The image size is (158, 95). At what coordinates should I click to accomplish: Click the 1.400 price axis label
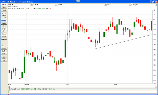coord(154,80)
